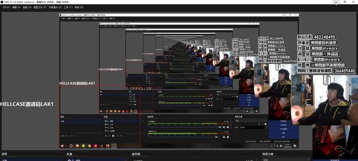Screen dimensions: 358x161
Task: Open lower mixer track gear in largest nested OBS window
Action: [x=228, y=137]
